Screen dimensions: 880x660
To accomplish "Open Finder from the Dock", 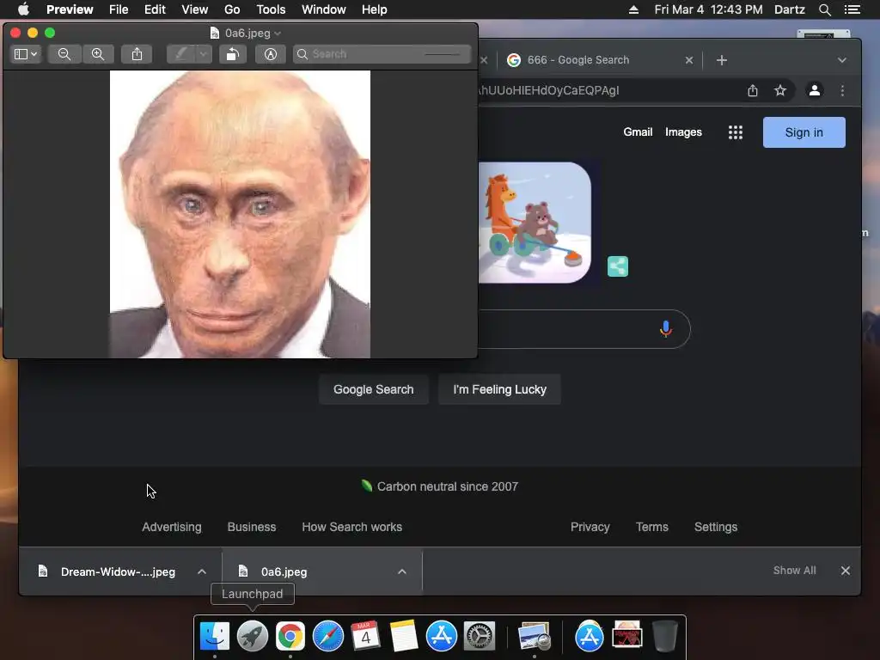I will coord(214,636).
